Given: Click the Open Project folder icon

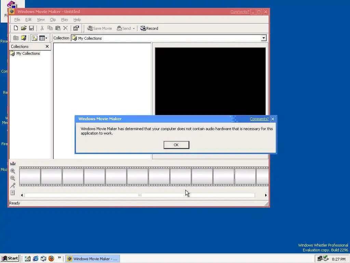Looking at the screenshot, I should (x=24, y=28).
